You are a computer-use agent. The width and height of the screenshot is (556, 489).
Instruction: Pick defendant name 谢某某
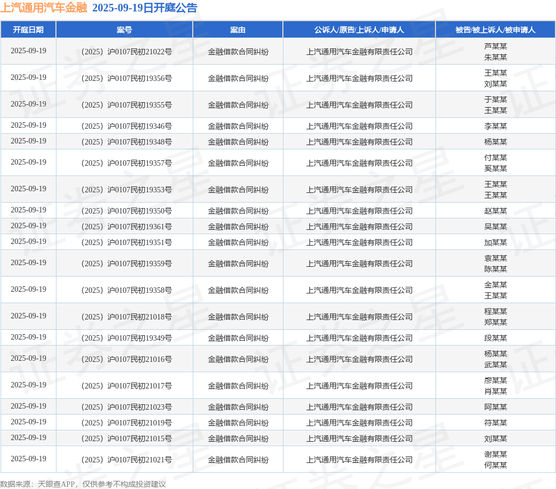click(x=495, y=455)
